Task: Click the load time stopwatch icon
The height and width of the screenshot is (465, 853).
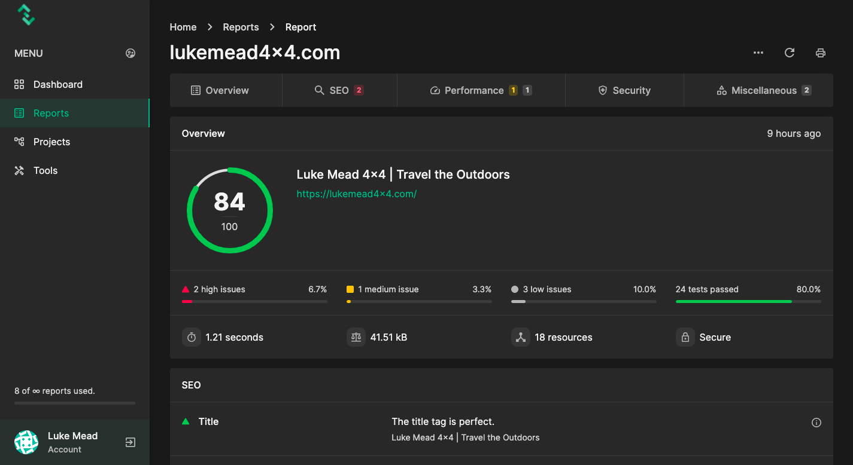Action: pos(192,337)
